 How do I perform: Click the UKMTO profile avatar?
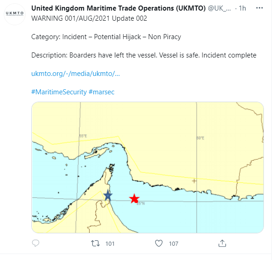[x=15, y=14]
